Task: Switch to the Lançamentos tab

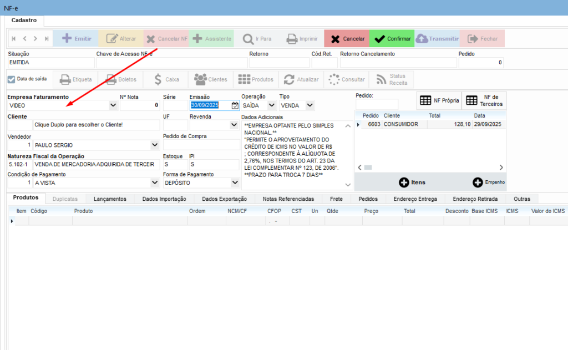Action: [x=110, y=199]
